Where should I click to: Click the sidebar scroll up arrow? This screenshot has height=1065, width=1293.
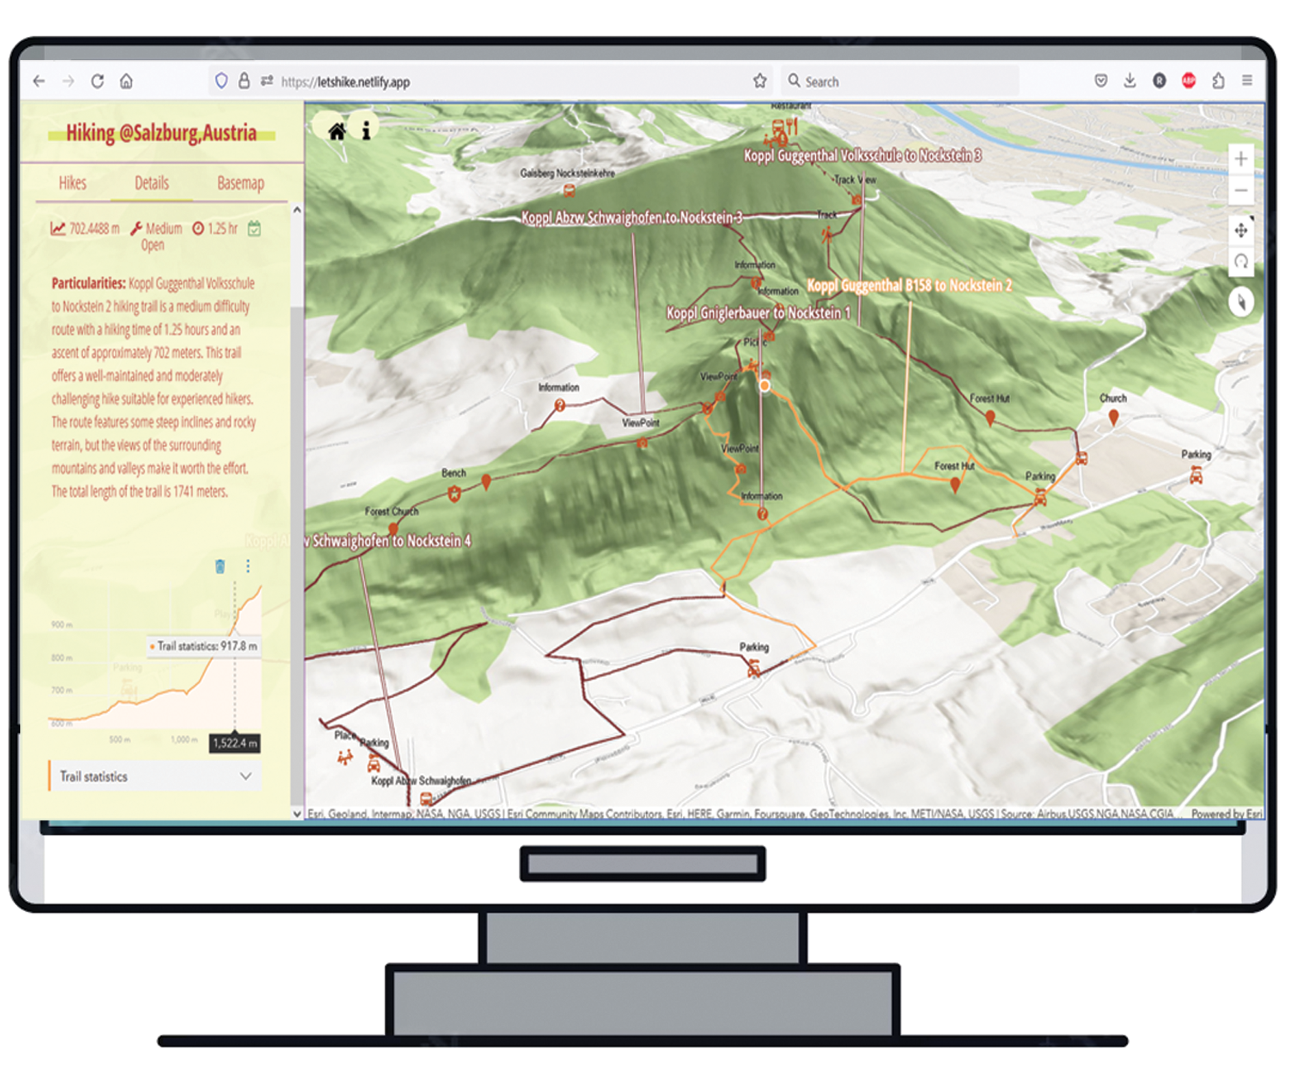297,210
